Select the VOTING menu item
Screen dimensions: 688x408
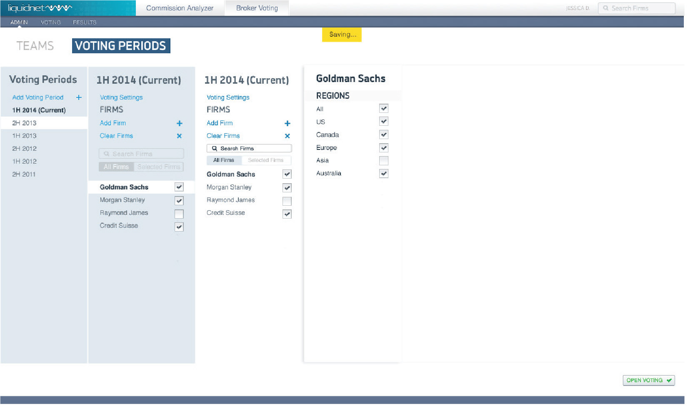[x=51, y=22]
